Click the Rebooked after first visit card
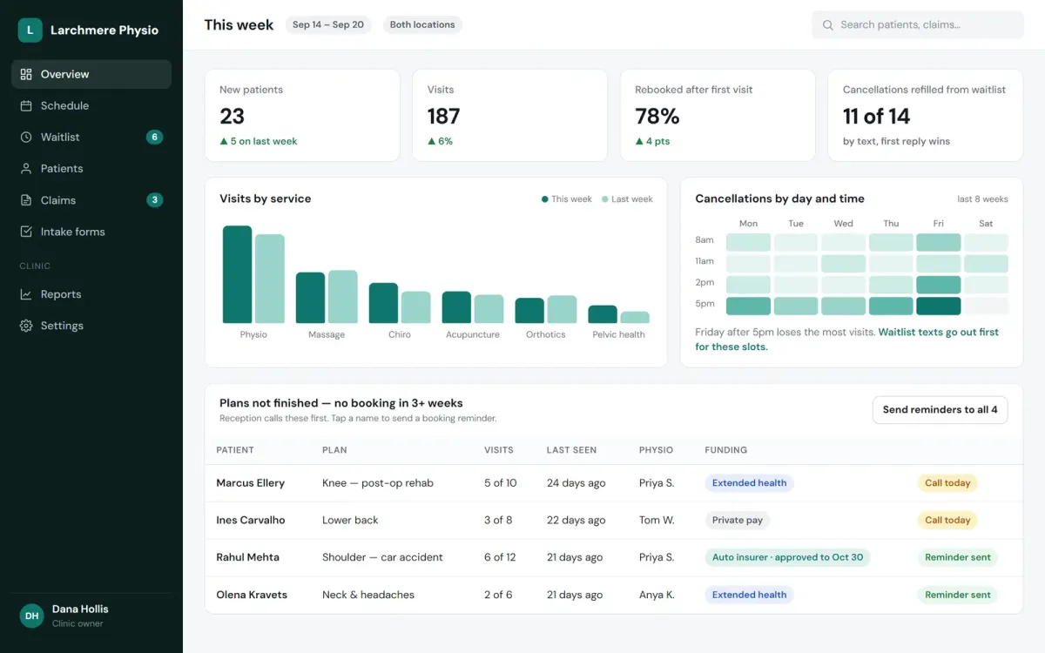The width and height of the screenshot is (1045, 653). click(718, 116)
